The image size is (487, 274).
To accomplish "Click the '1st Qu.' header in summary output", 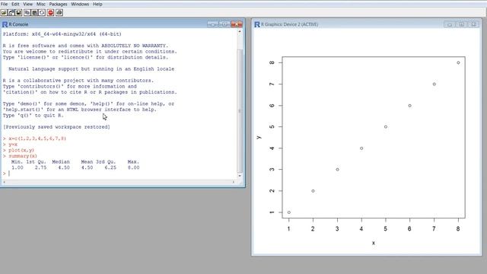I will point(36,162).
